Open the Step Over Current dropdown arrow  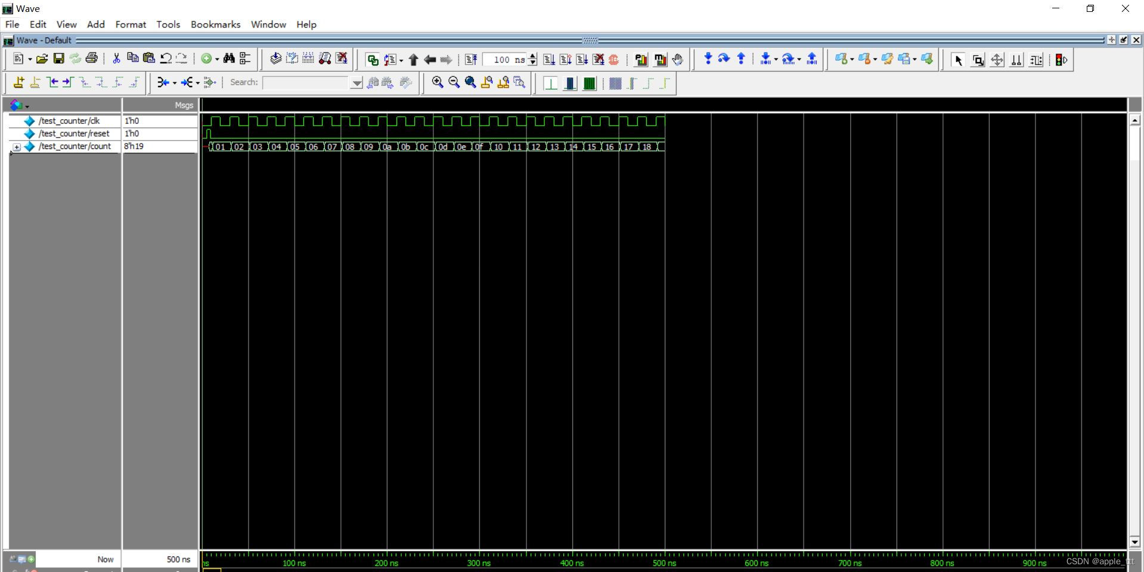[x=799, y=59]
